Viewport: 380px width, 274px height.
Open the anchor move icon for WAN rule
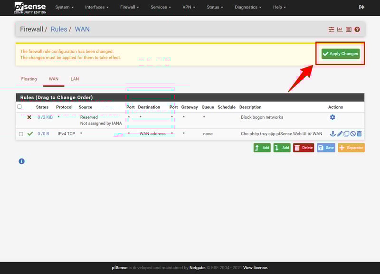pos(333,134)
